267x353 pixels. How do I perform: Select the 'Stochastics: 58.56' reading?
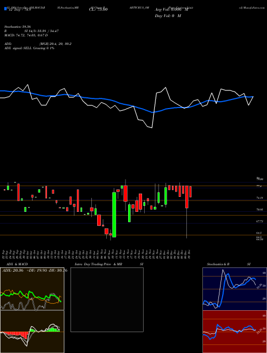(17, 26)
